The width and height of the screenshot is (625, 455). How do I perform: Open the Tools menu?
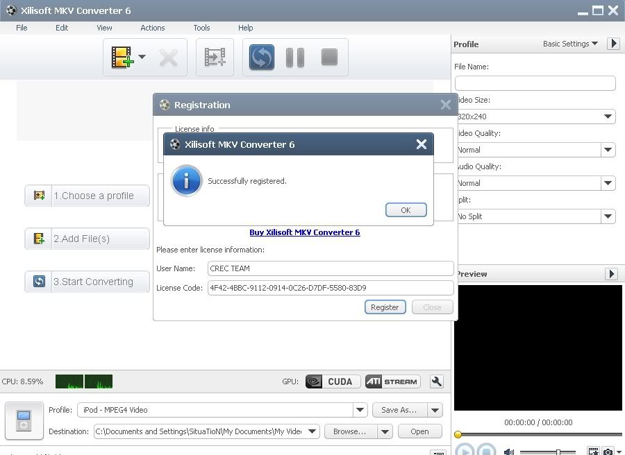[201, 28]
